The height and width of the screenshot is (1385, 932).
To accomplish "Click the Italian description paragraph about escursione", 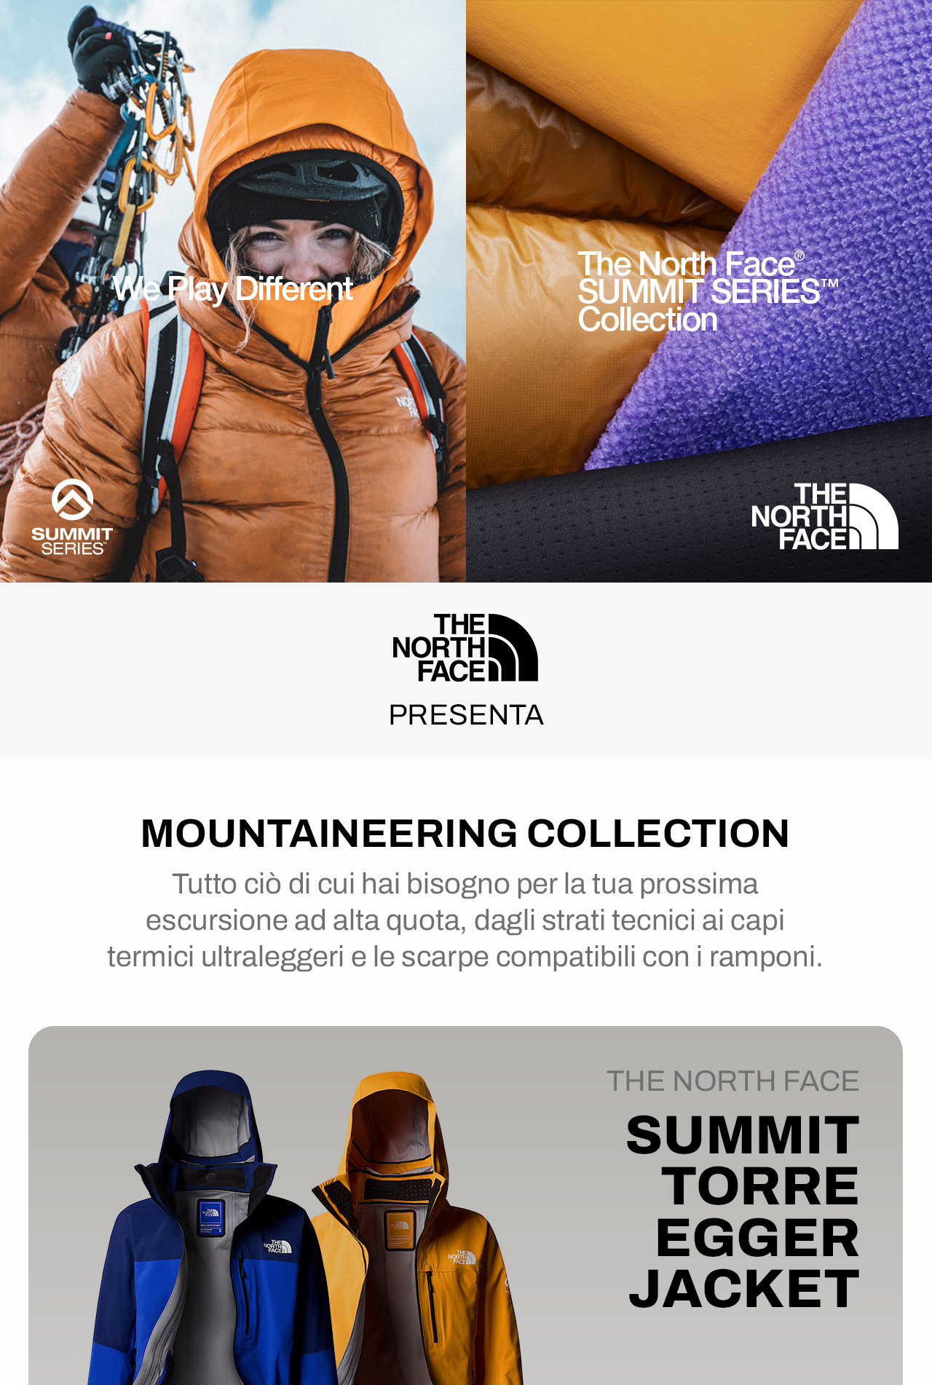I will pos(465,920).
